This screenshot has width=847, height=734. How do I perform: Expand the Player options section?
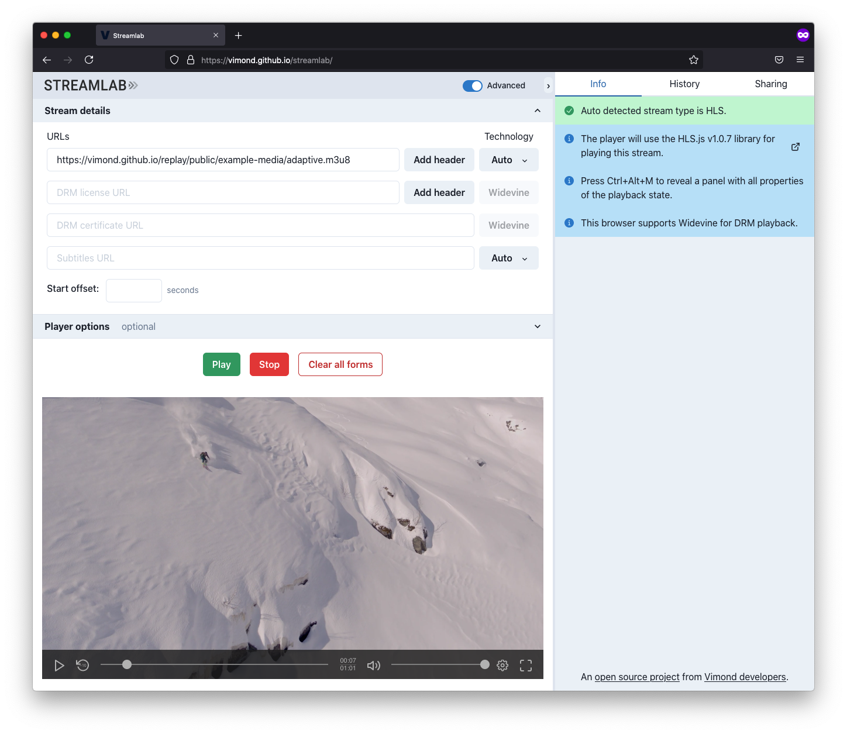pos(537,326)
